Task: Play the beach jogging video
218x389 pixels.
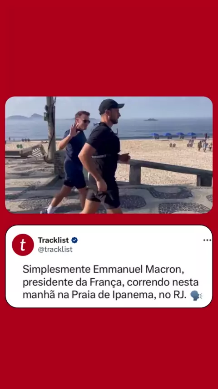Action: (109, 155)
